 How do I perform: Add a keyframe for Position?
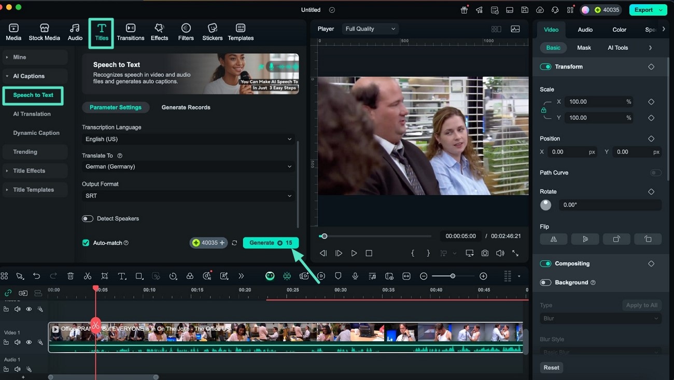[x=651, y=139]
